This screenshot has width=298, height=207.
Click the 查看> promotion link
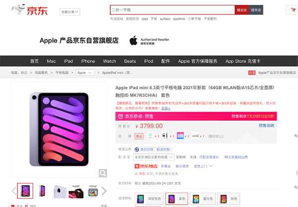(166, 108)
